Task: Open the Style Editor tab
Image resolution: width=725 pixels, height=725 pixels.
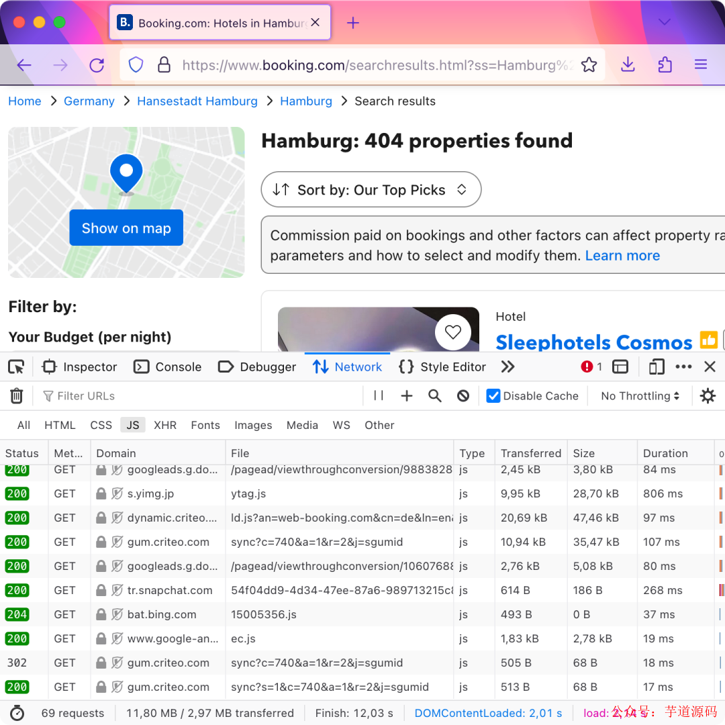Action: (x=442, y=367)
